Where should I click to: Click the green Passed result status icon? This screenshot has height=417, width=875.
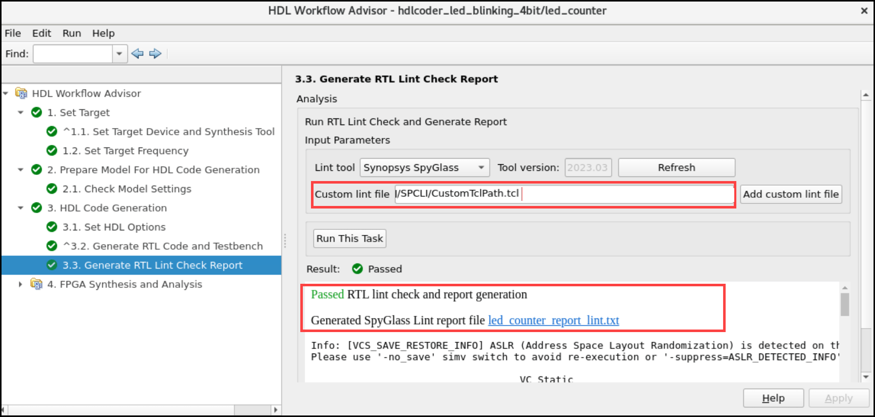358,269
